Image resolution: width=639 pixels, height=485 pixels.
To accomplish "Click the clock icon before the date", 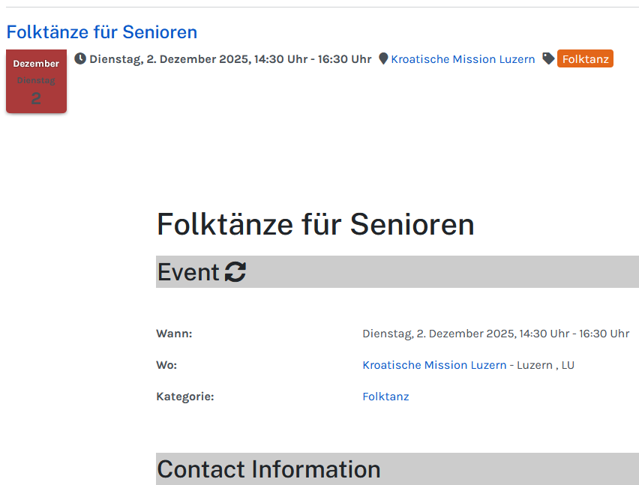I will 80,58.
